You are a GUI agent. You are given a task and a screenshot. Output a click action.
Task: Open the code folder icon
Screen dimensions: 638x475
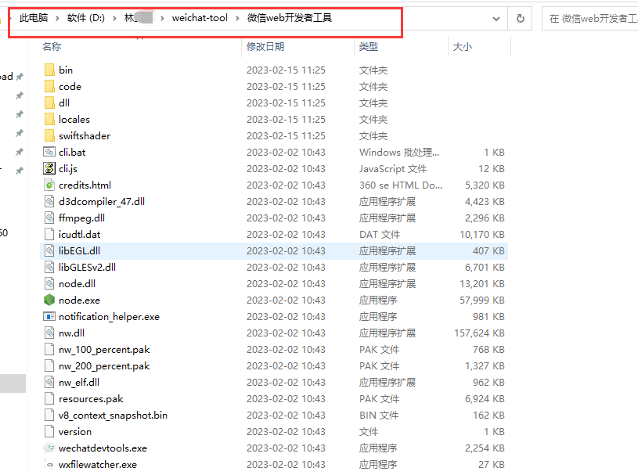(x=49, y=87)
